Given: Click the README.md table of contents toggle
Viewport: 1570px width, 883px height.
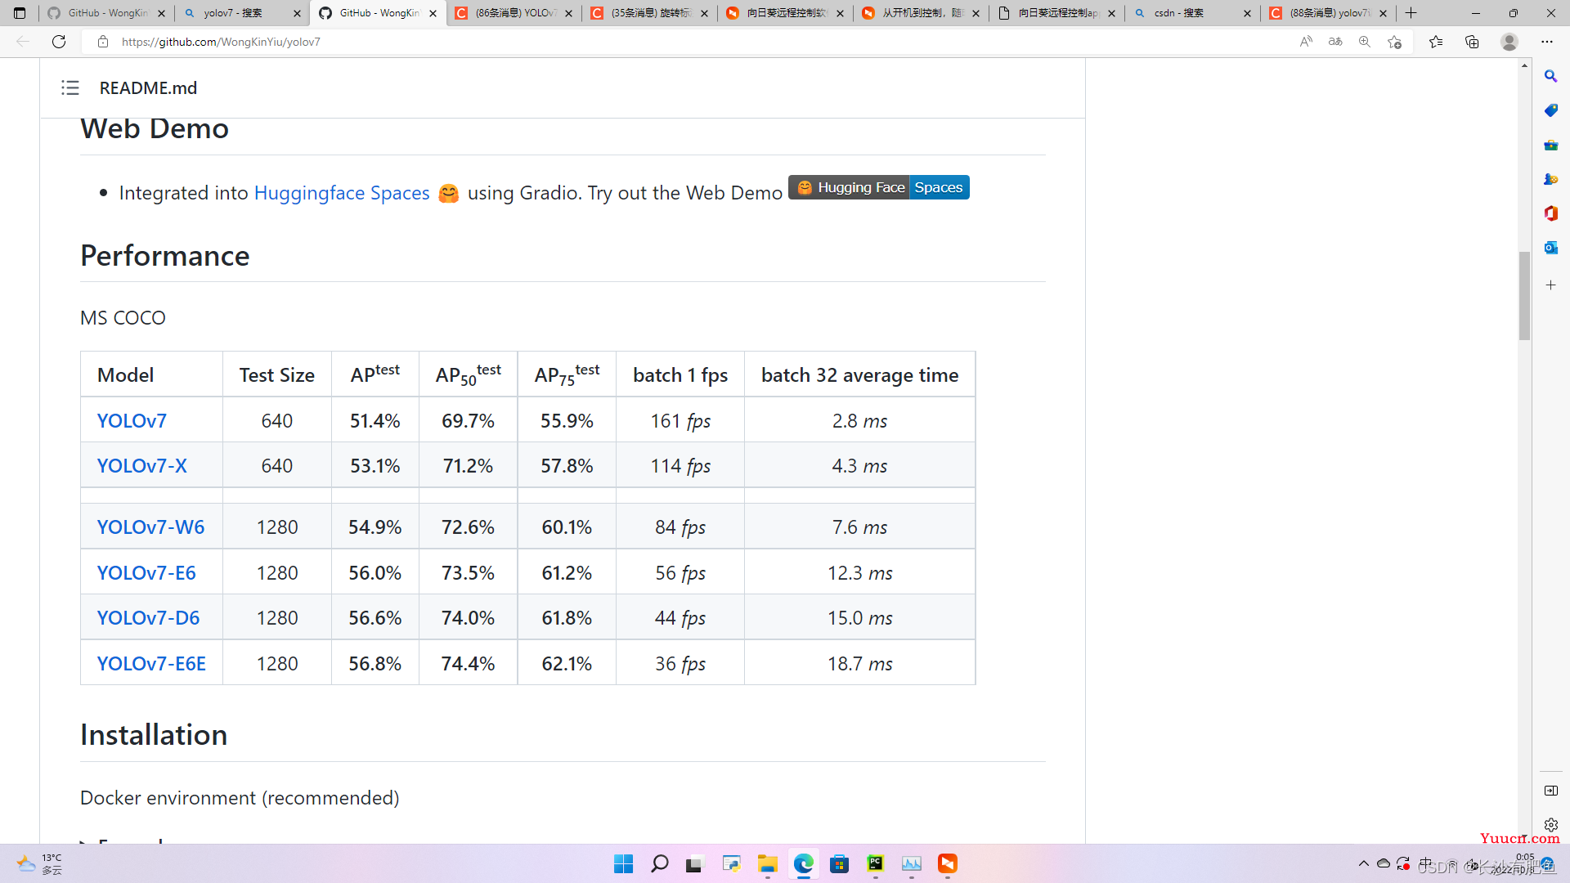Looking at the screenshot, I should pos(69,86).
